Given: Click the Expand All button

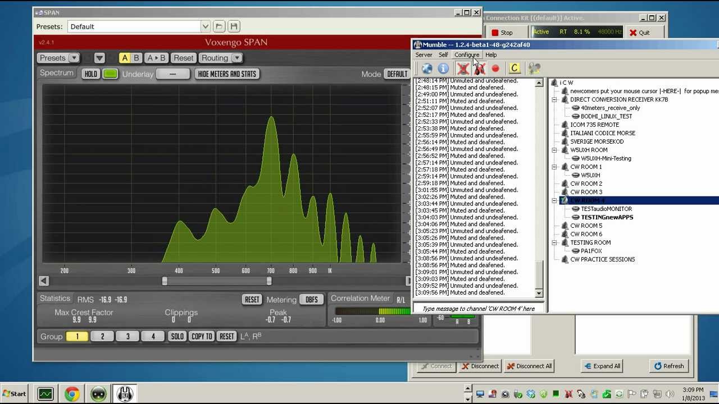Looking at the screenshot, I should pyautogui.click(x=602, y=366).
